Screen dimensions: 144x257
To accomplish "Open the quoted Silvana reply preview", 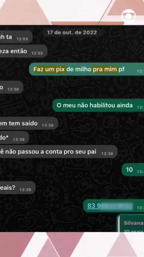I will click(x=131, y=223).
